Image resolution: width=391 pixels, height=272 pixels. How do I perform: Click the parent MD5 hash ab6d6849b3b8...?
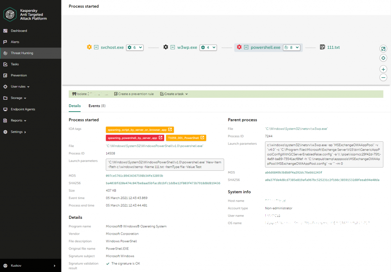coord(294,172)
